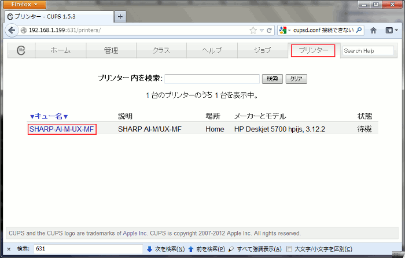Click the Search Help input field
The image size is (405, 258).
tap(367, 51)
